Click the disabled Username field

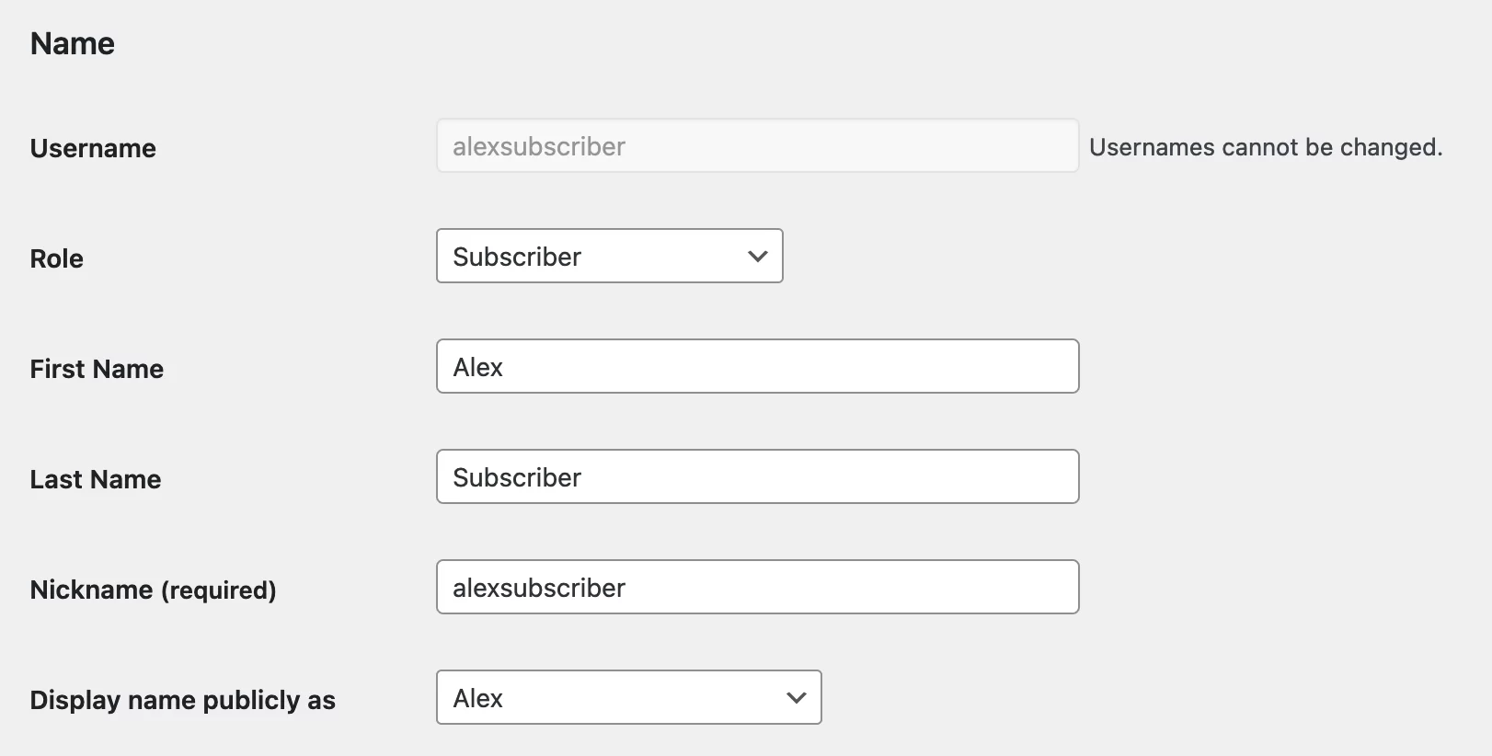tap(758, 145)
